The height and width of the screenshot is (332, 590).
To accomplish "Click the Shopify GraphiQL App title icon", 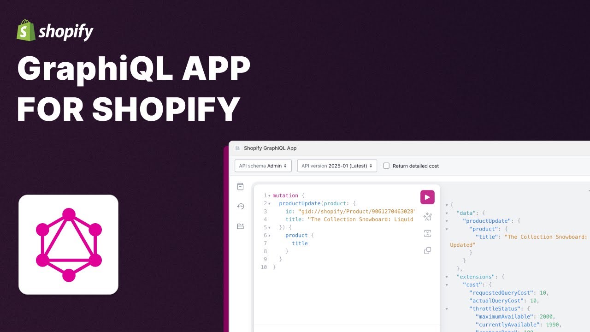I will coord(238,148).
